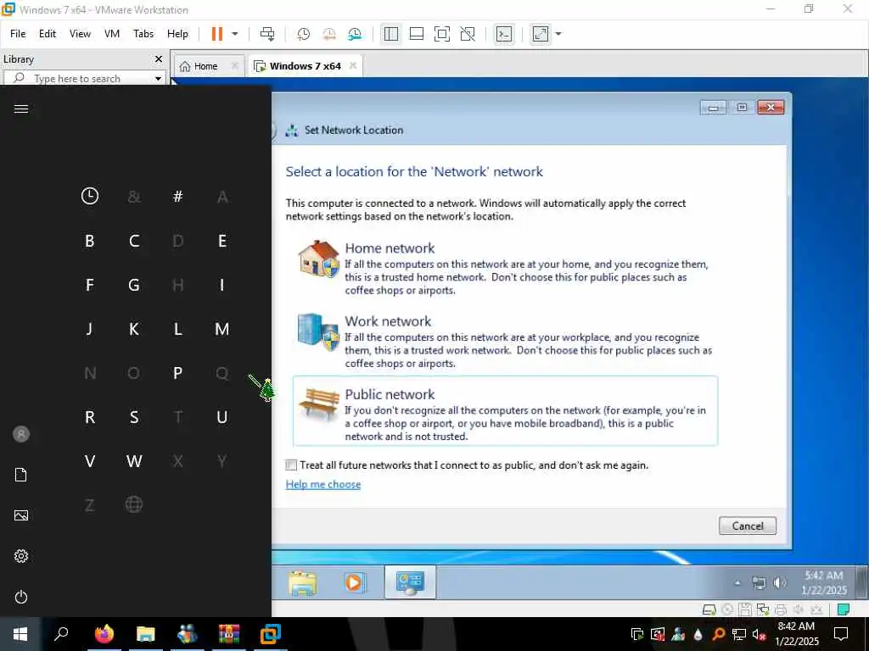Toggle the thumbnail bar view icon
Screen dimensions: 869x651
click(x=416, y=34)
